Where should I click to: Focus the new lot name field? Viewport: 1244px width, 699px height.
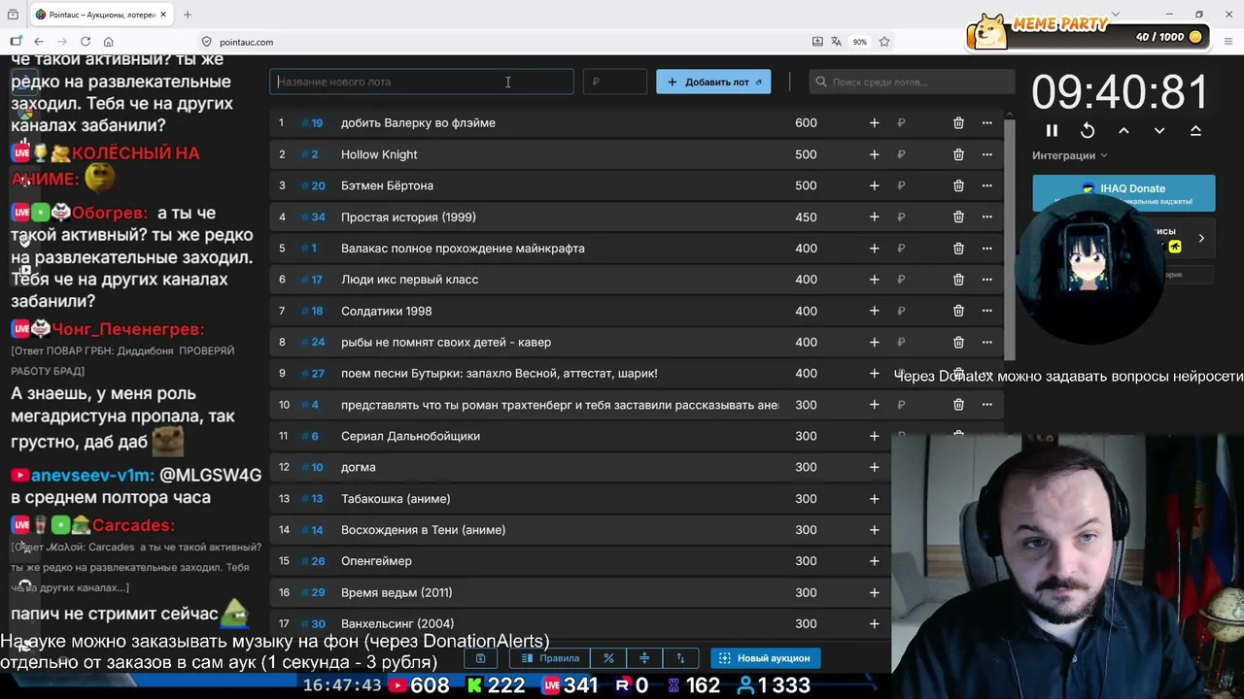pyautogui.click(x=422, y=82)
